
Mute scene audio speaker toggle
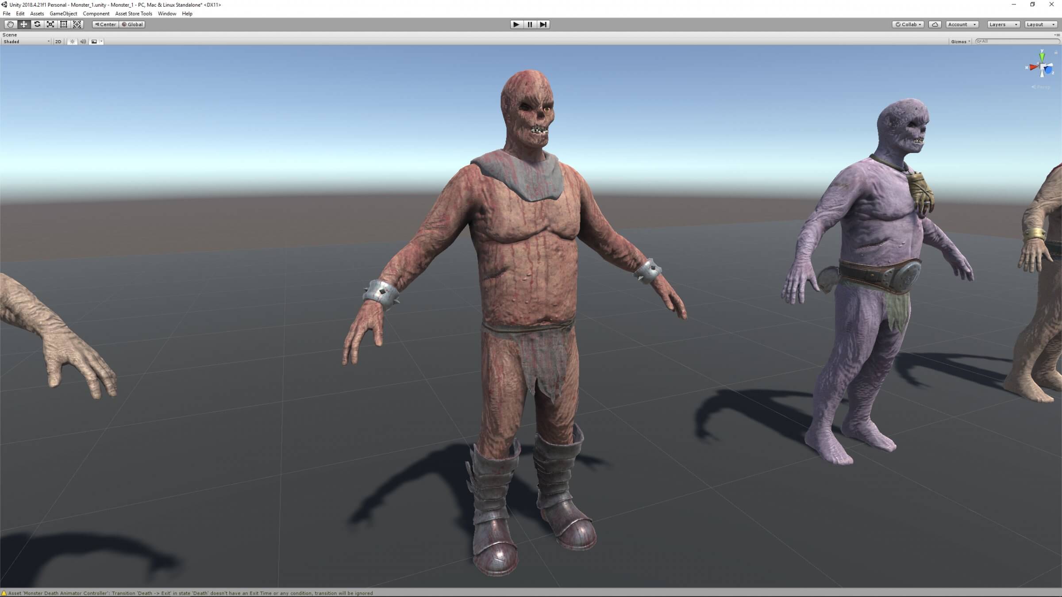pyautogui.click(x=83, y=42)
